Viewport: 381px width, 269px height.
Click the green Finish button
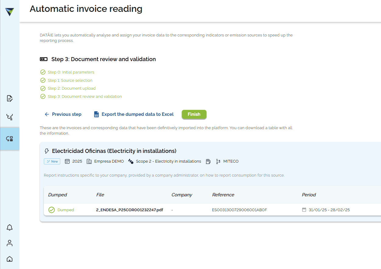[194, 114]
